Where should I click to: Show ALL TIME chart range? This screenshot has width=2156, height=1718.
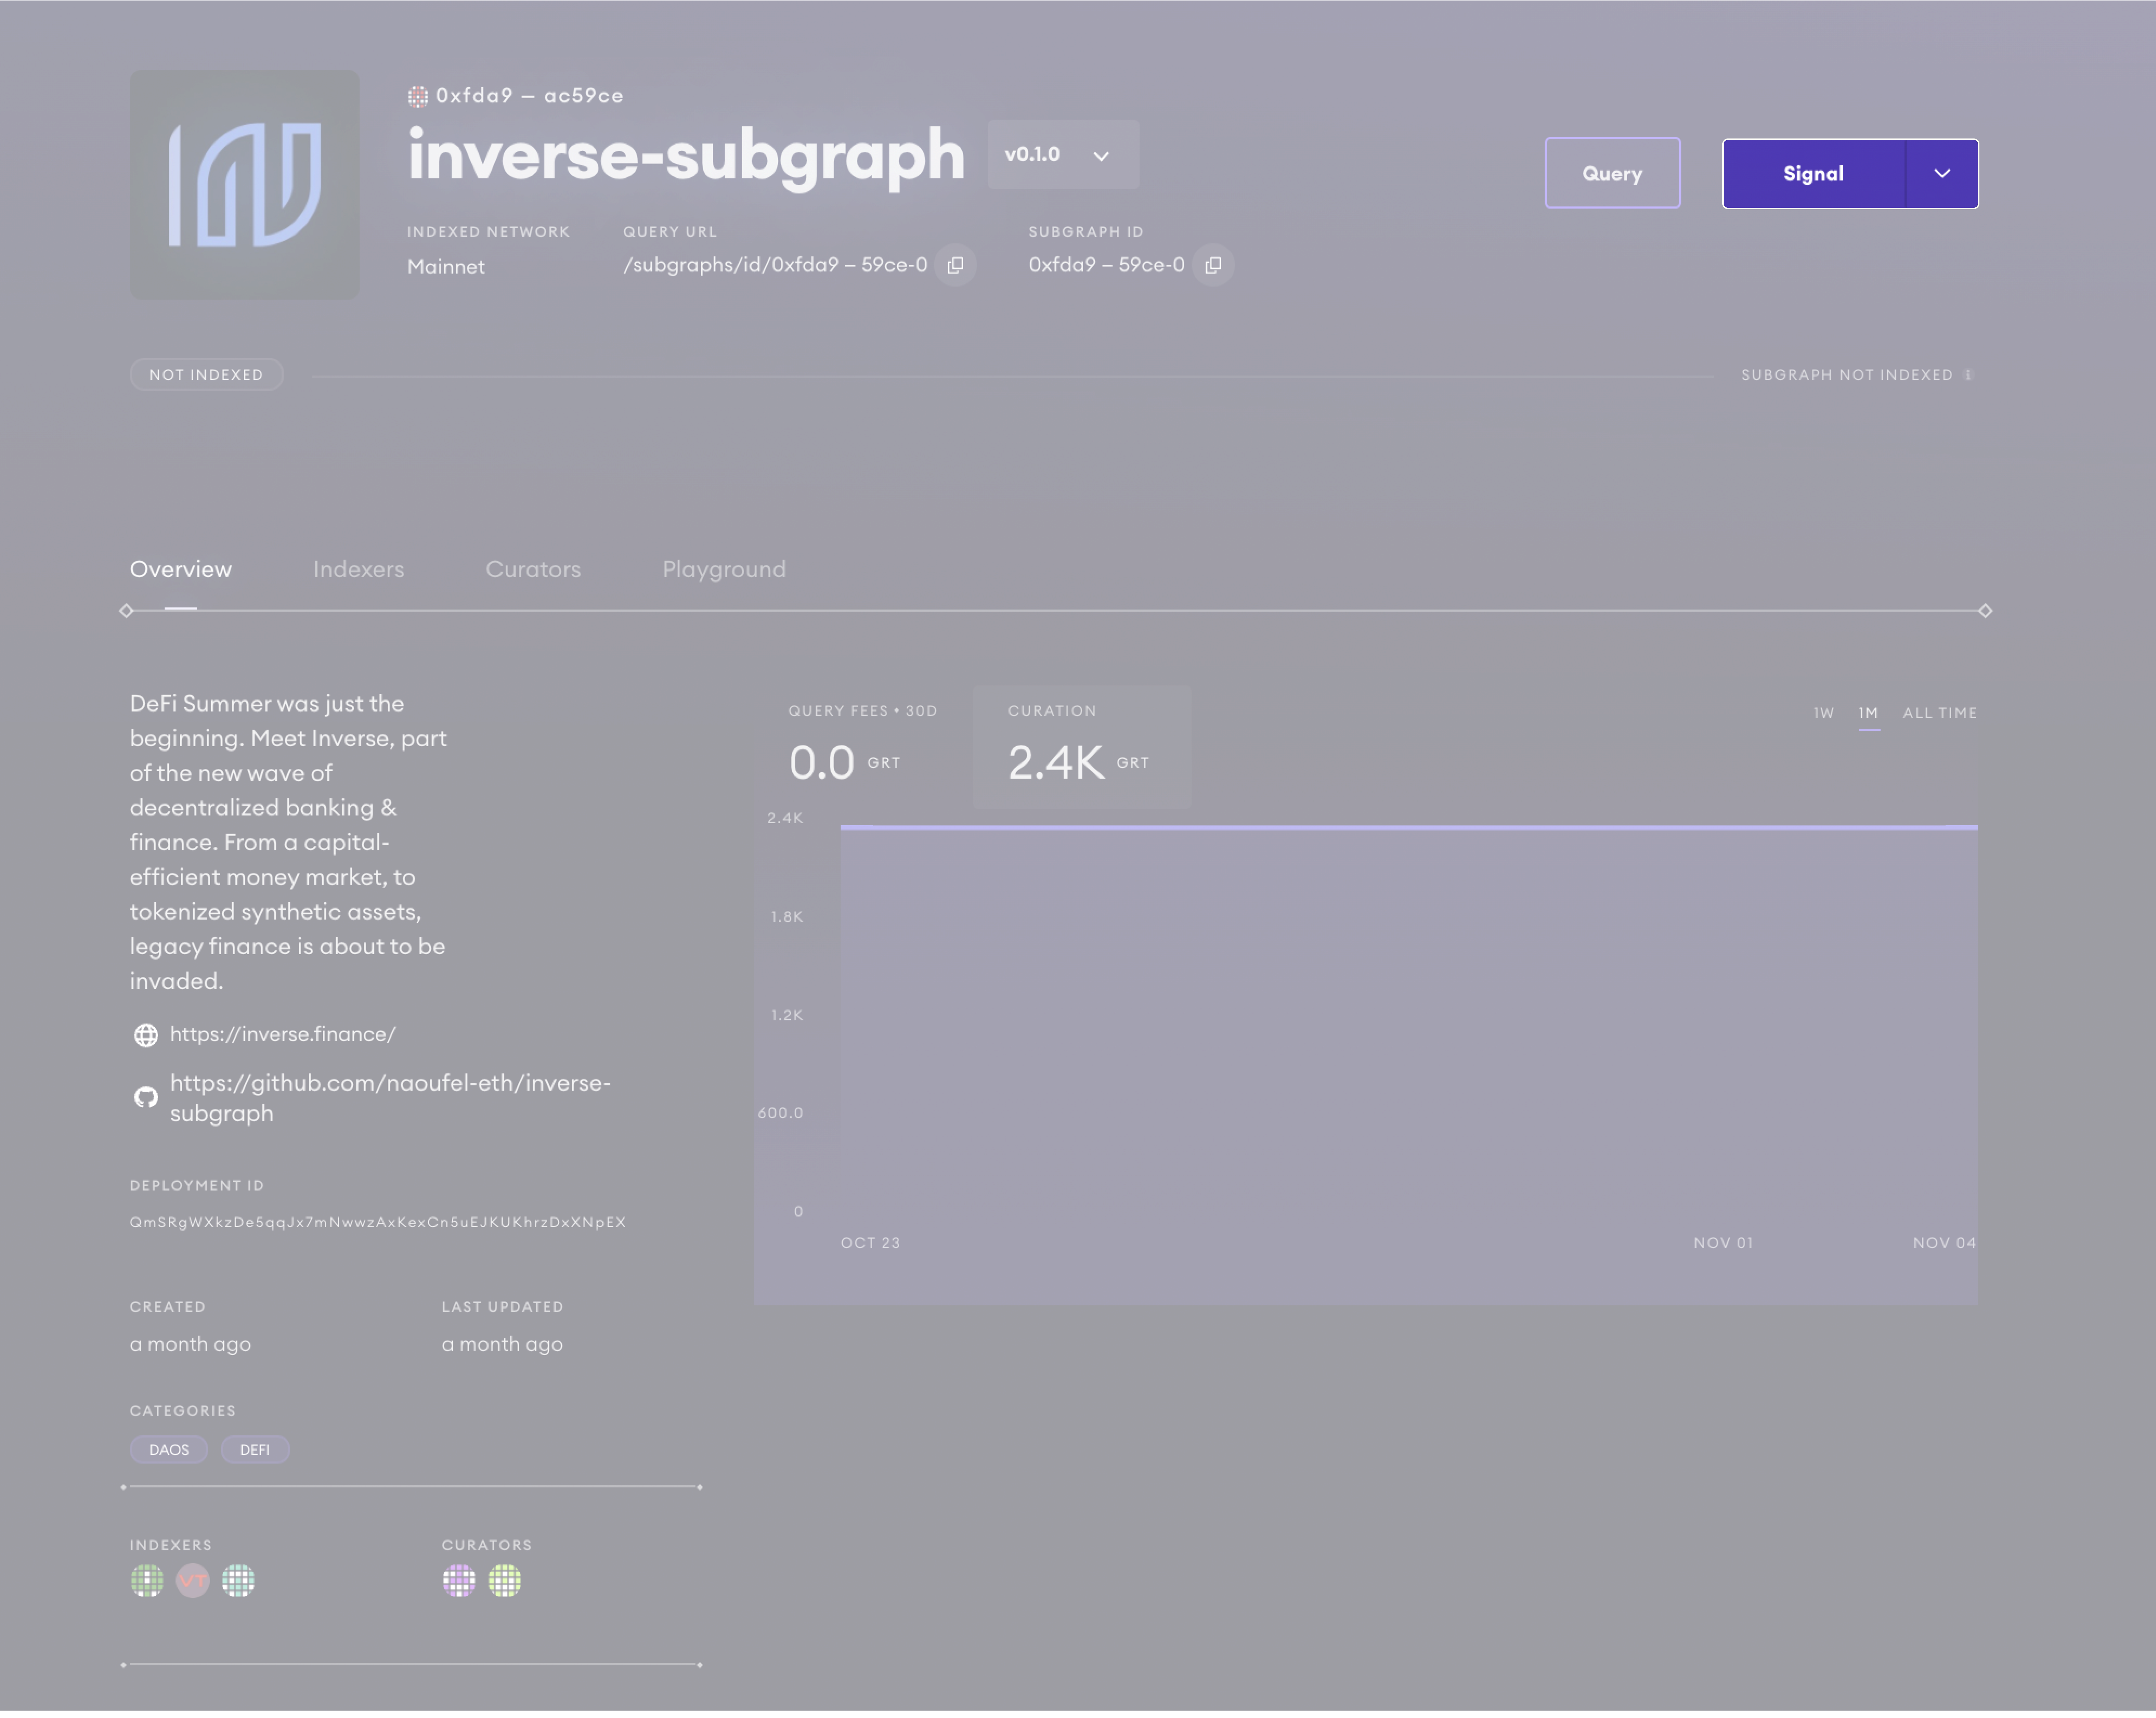coord(1939,713)
